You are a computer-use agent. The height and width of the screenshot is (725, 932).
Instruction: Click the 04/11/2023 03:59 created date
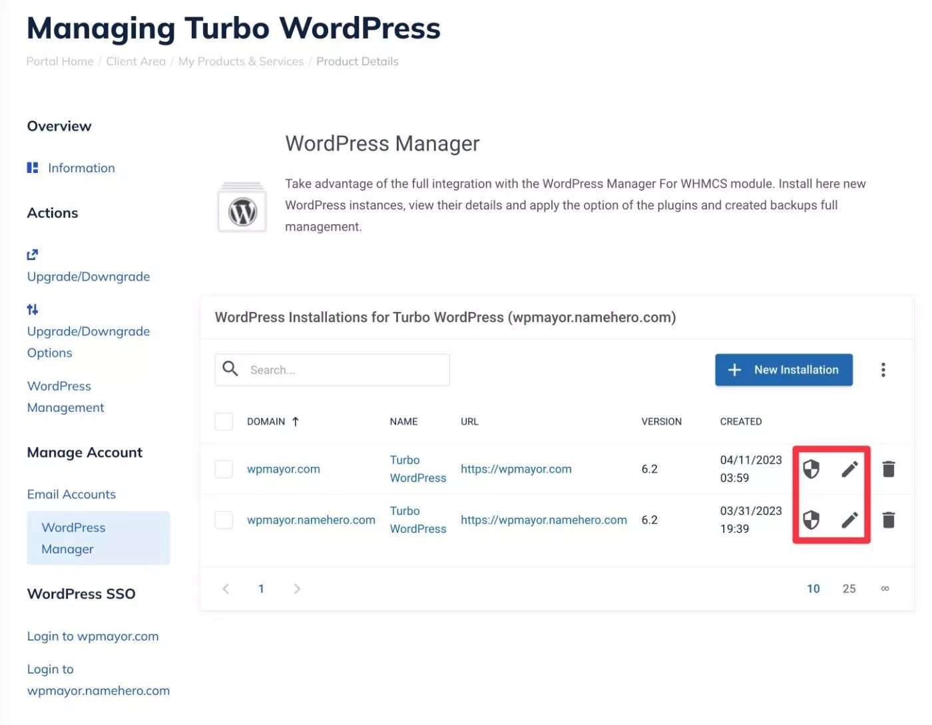(751, 469)
